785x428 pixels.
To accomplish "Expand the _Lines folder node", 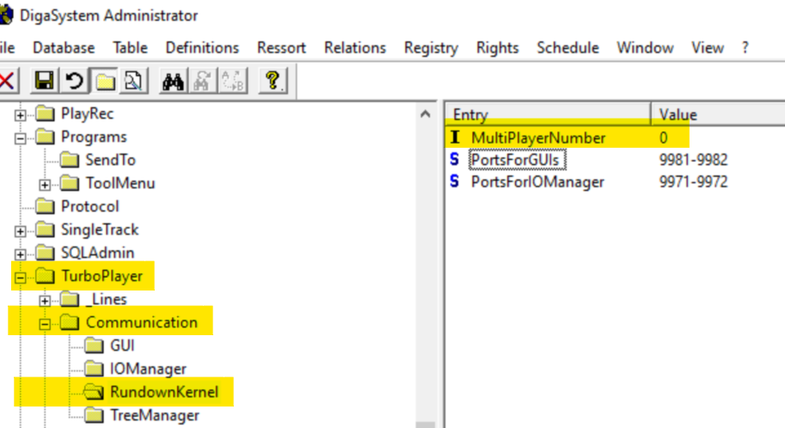I will coord(45,300).
